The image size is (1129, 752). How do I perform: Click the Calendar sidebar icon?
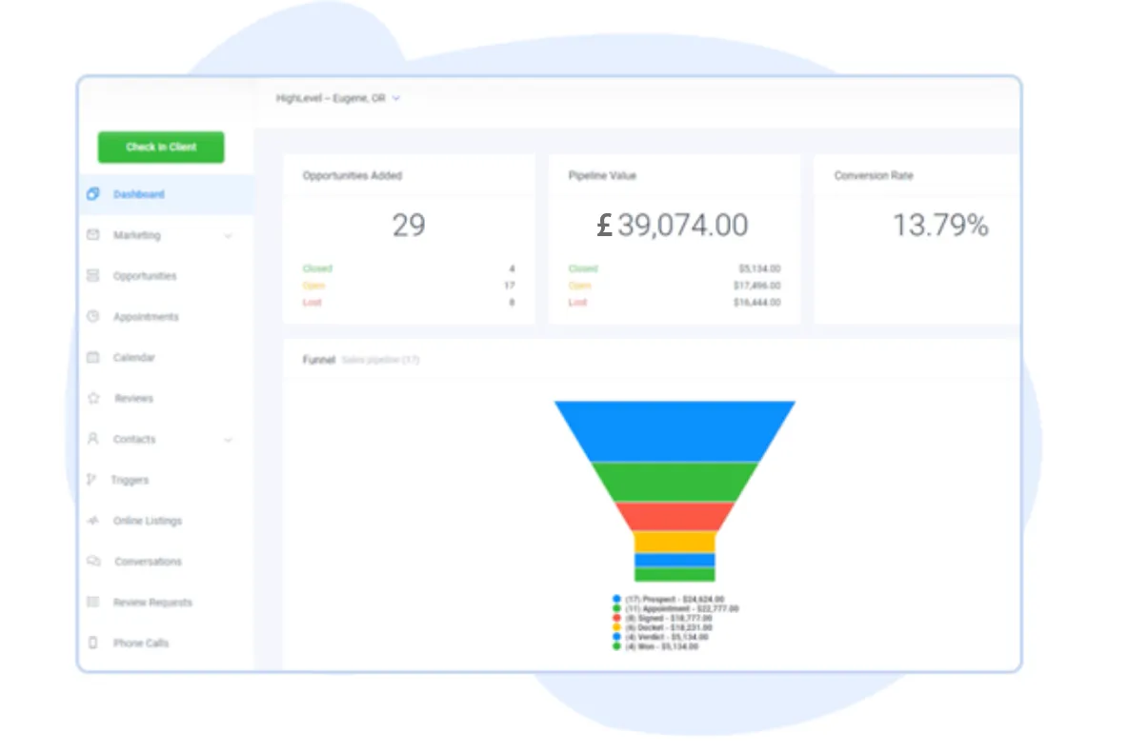(92, 357)
